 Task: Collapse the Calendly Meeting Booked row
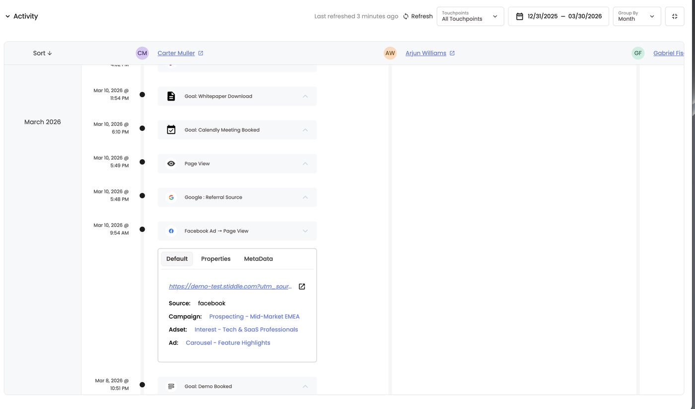(x=305, y=130)
